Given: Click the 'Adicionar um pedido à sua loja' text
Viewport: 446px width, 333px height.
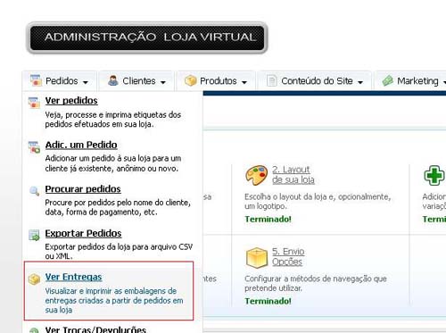Looking at the screenshot, I should (113, 163).
